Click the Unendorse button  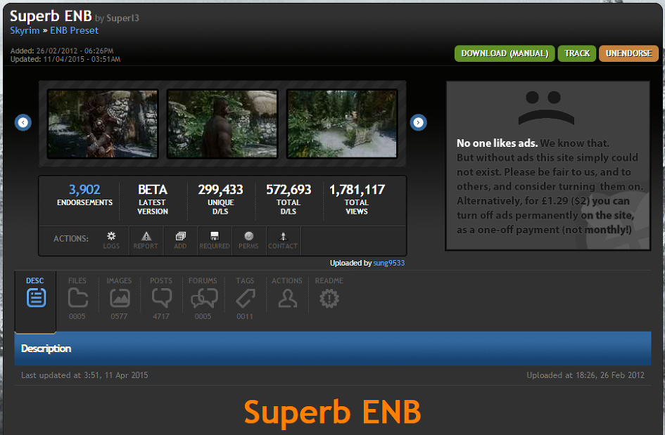[628, 53]
